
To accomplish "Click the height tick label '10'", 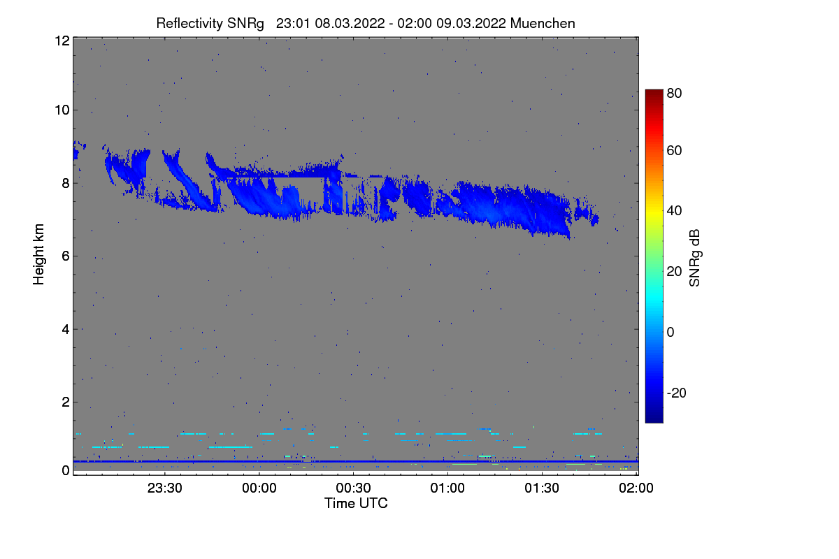I will 62,110.
